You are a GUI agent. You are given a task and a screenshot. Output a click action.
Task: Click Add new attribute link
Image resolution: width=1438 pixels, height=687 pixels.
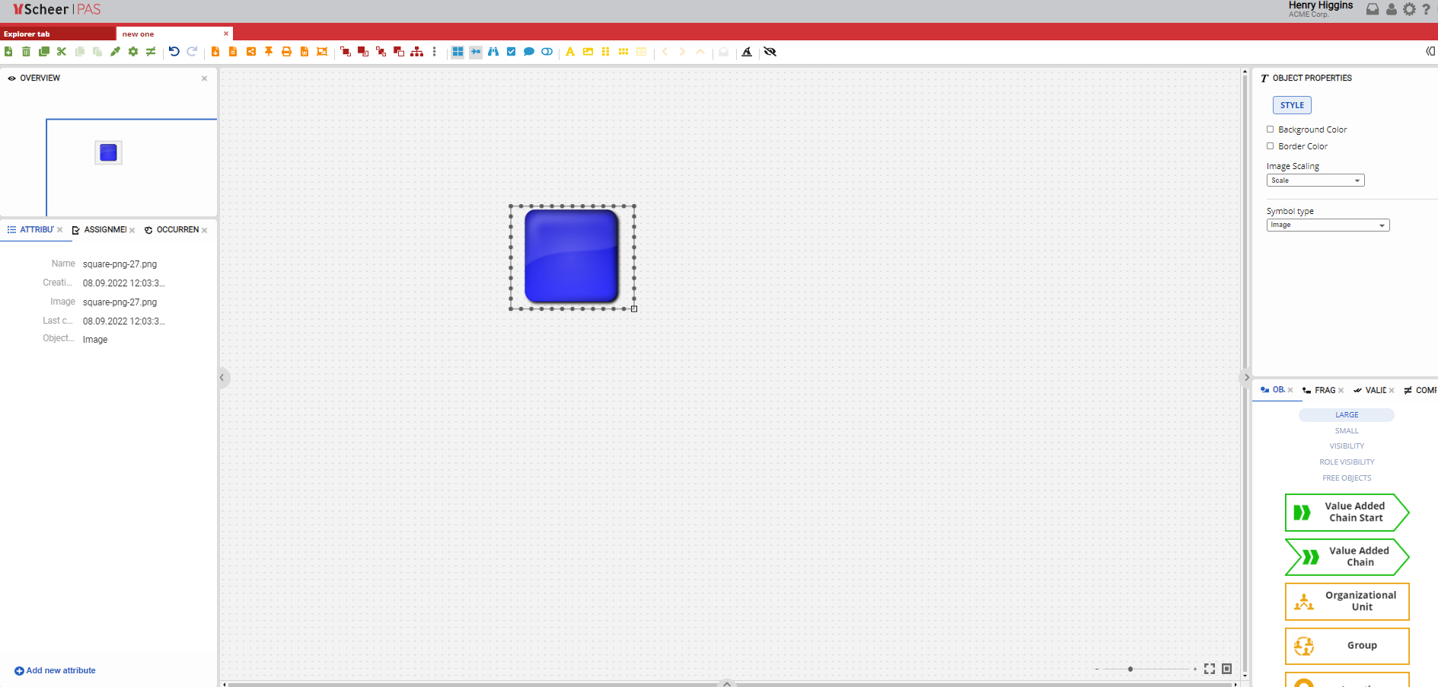(x=55, y=671)
